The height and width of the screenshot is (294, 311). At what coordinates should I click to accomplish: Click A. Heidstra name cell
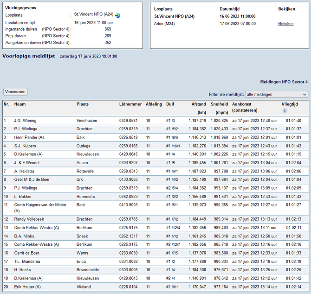(24, 171)
